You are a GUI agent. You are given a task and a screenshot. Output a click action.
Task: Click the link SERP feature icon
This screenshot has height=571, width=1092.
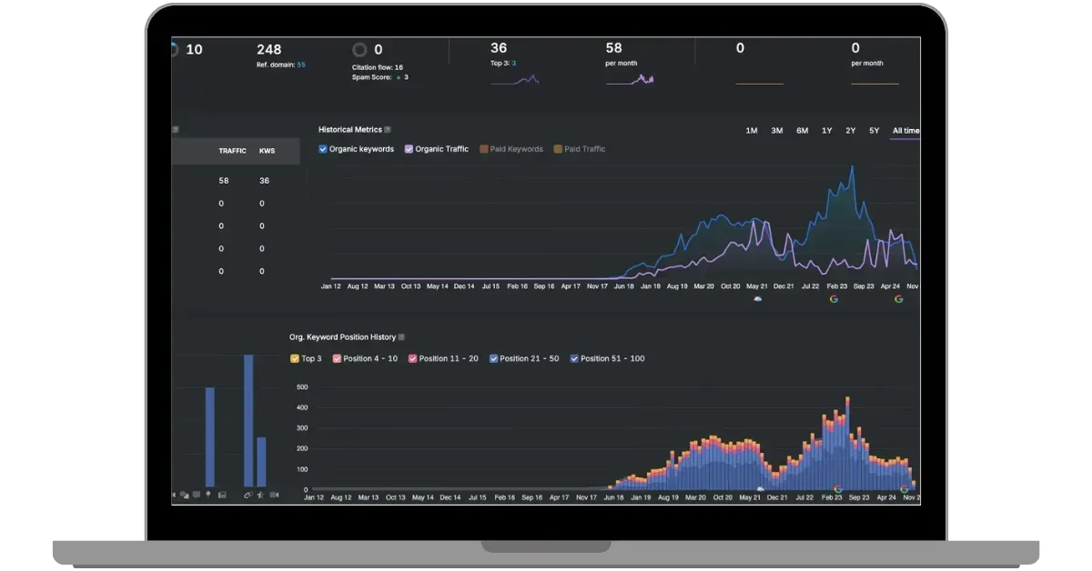pos(247,495)
